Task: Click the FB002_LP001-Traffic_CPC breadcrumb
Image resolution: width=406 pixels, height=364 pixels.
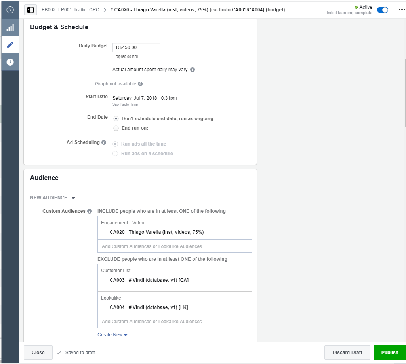Action: [71, 10]
